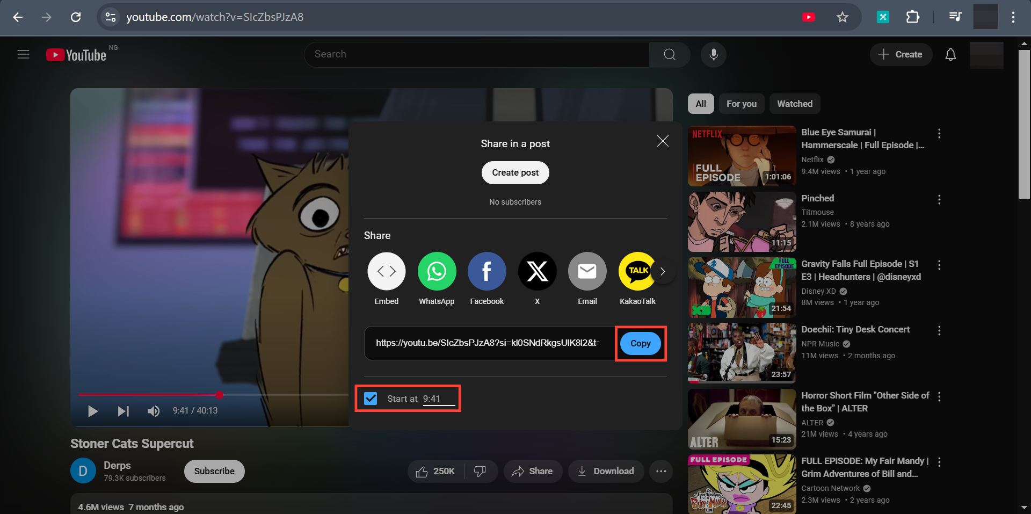Viewport: 1031px width, 514px height.
Task: Open Doechii Tiny Desk Concert thumbnail
Action: [x=742, y=353]
